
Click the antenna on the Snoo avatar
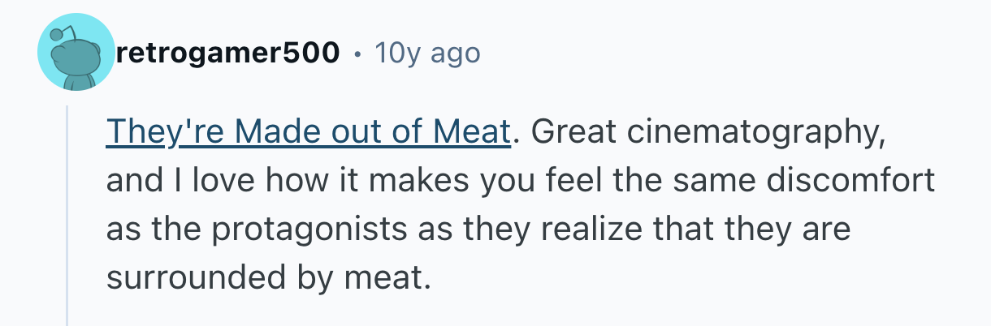(x=55, y=34)
